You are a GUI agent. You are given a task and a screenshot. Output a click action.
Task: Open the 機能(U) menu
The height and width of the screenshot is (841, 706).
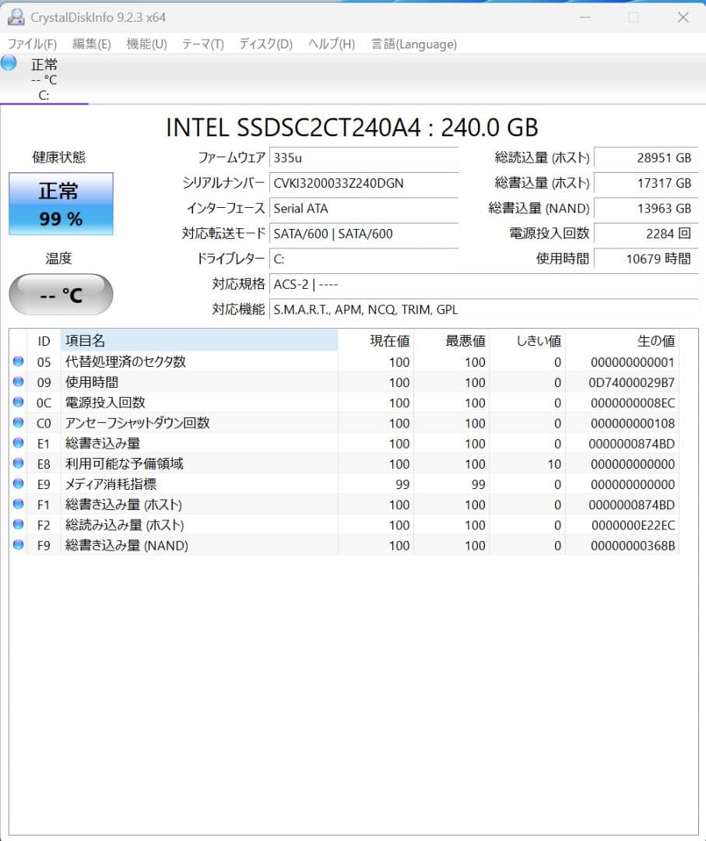coord(145,44)
